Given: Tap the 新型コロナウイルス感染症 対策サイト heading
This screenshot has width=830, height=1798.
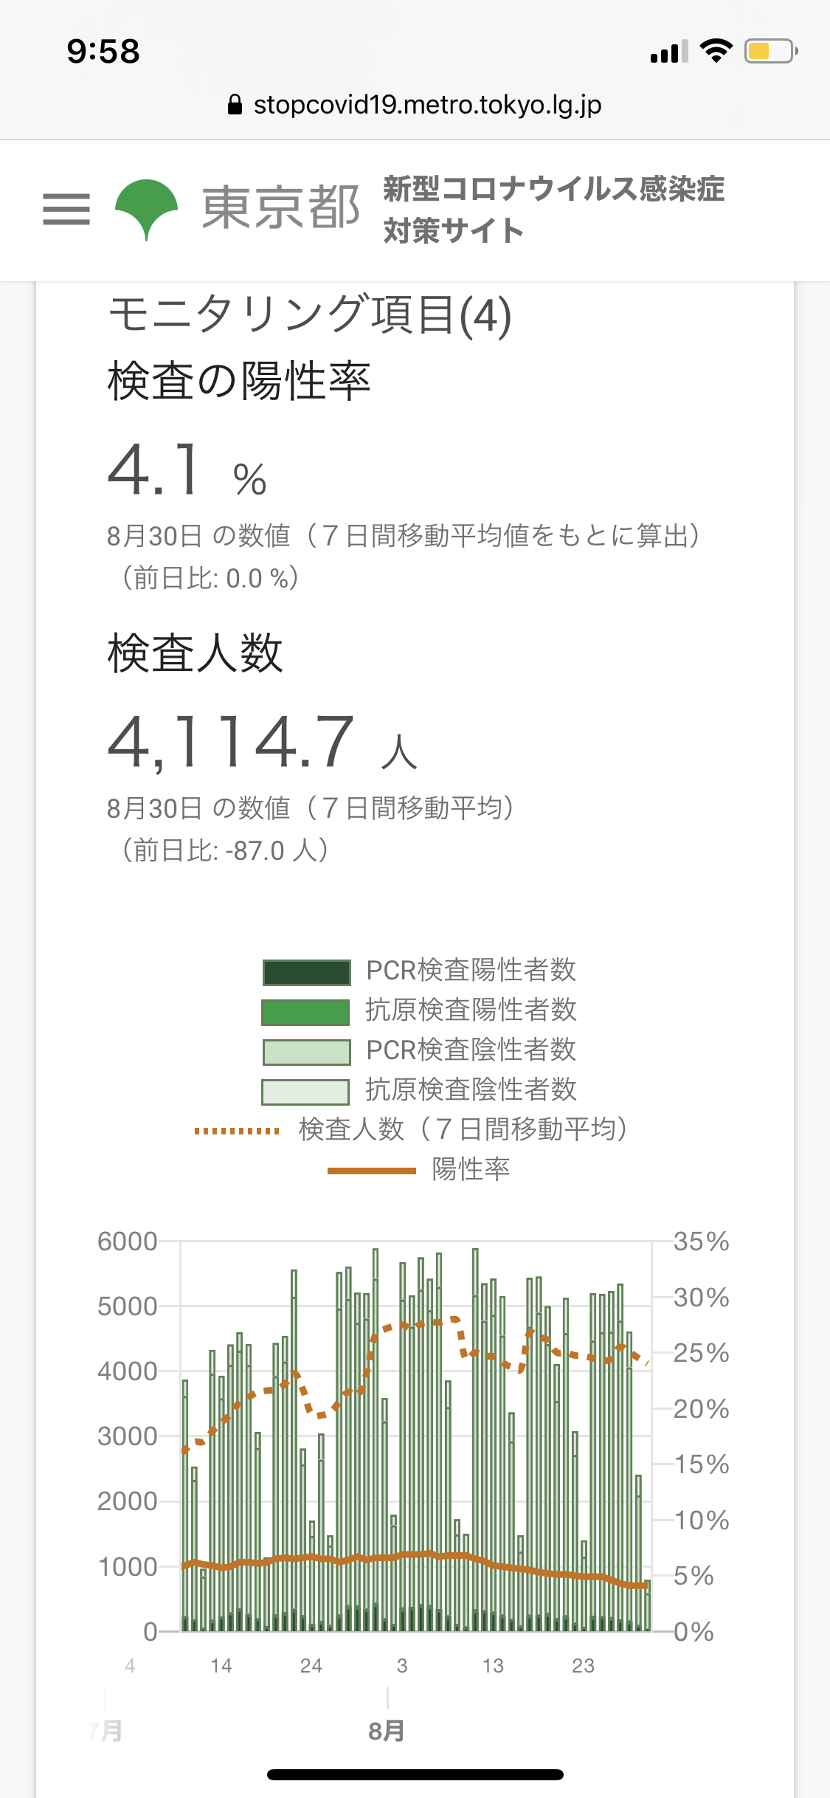Looking at the screenshot, I should click(x=553, y=210).
